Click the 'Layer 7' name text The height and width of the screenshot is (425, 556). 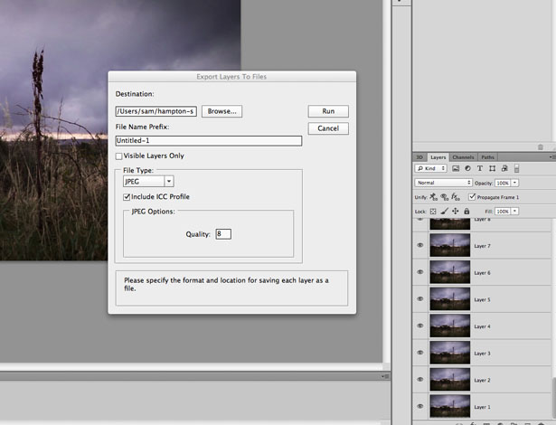click(x=482, y=246)
